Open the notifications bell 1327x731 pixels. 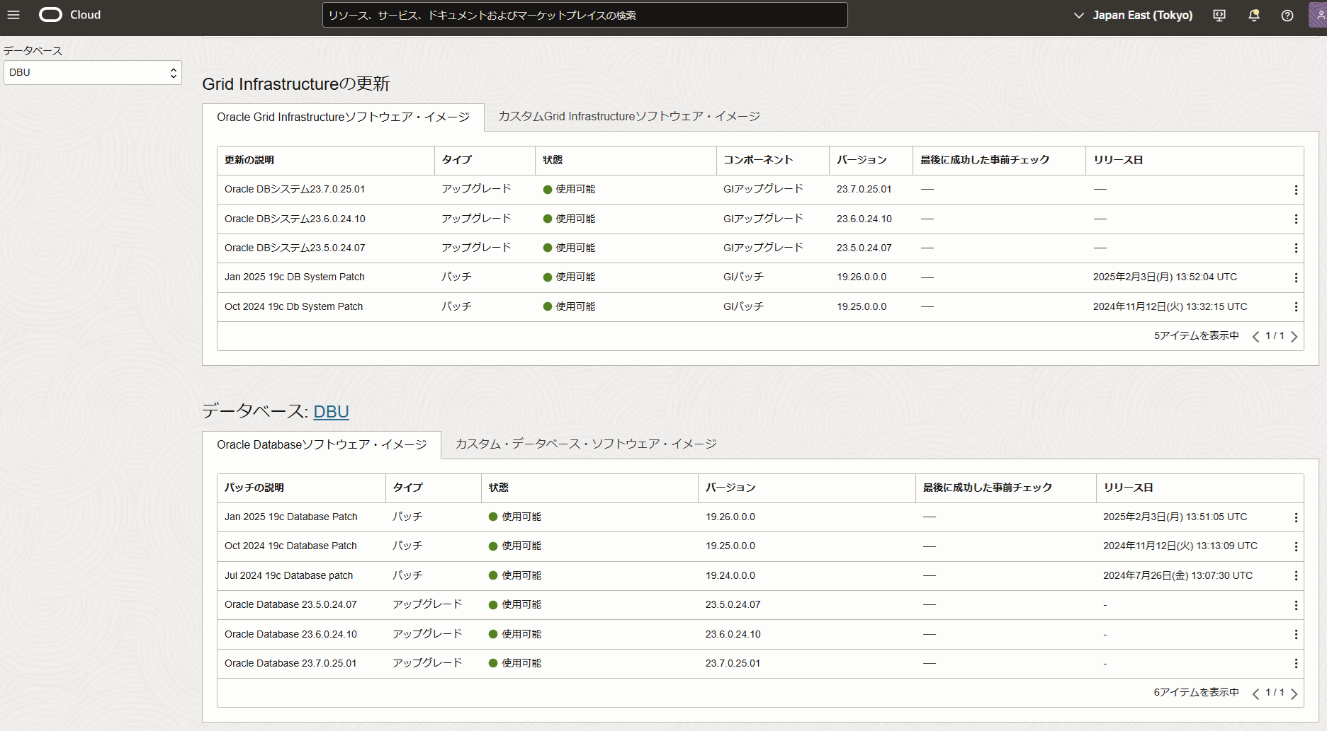coord(1253,16)
